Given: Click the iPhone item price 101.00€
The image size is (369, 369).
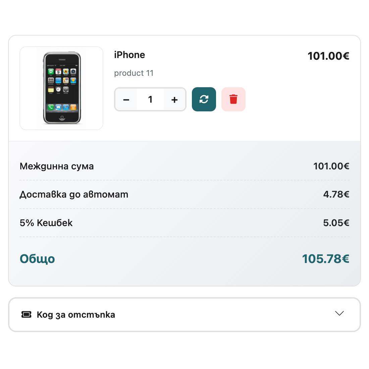Looking at the screenshot, I should point(328,56).
